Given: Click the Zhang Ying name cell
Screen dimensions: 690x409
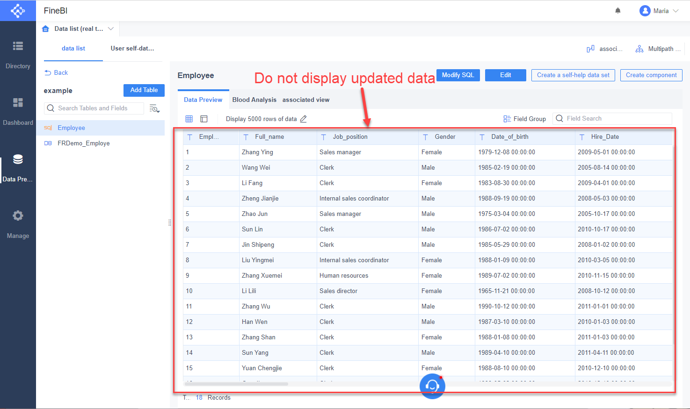Looking at the screenshot, I should click(x=278, y=152).
